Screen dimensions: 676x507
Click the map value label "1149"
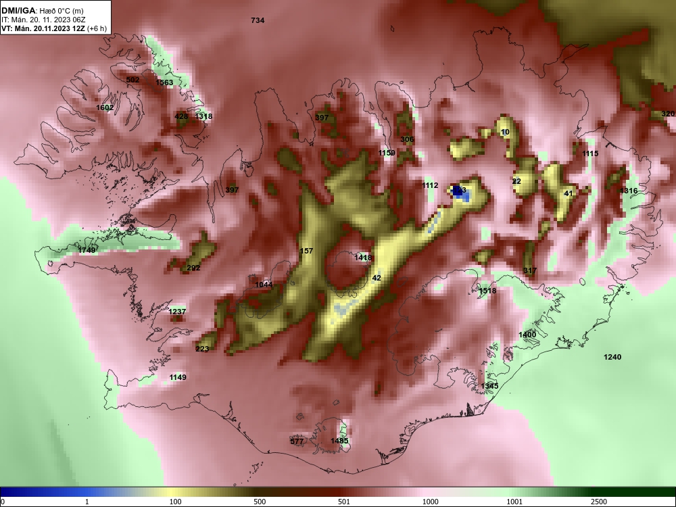pos(178,377)
